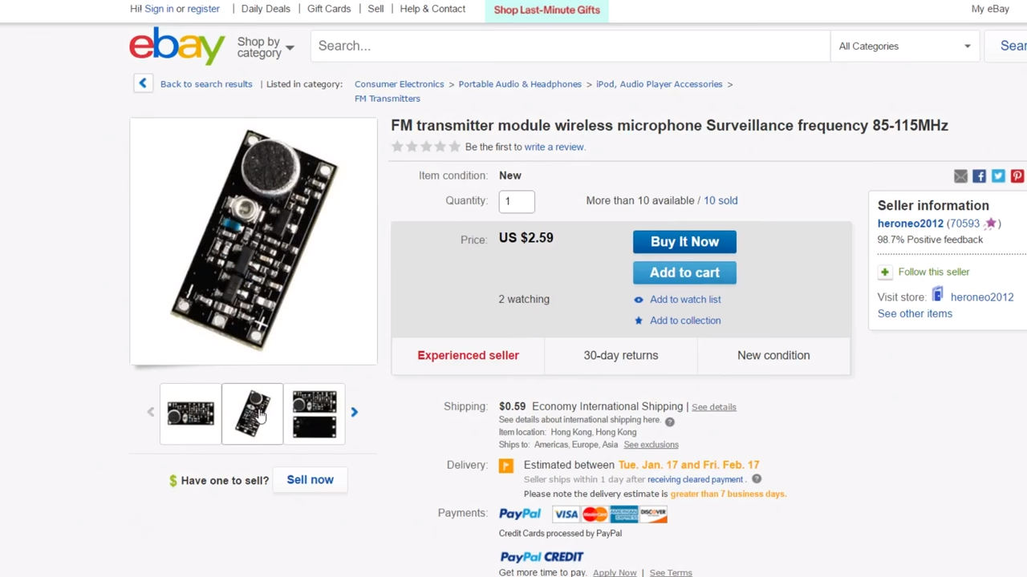Select the first product thumbnail image
Screen dimensions: 1027x577
click(191, 414)
